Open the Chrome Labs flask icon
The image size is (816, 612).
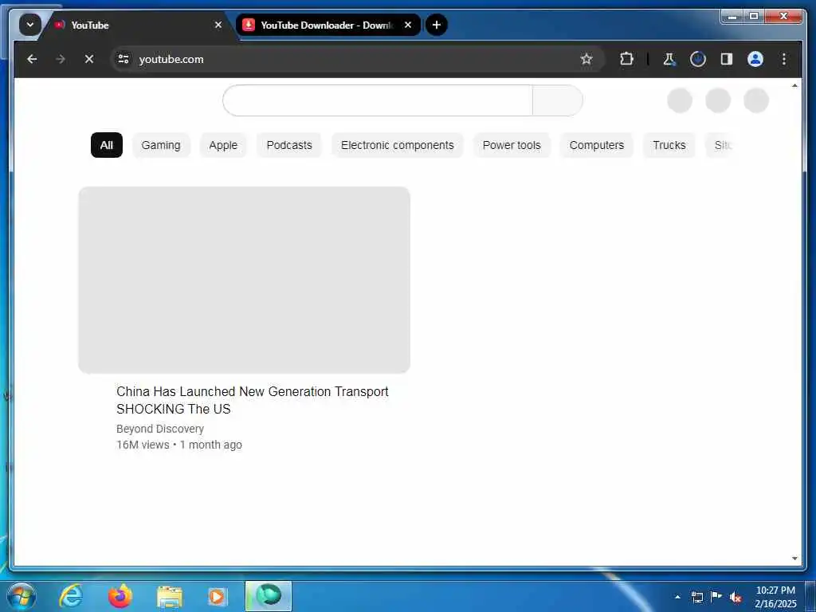coord(669,59)
